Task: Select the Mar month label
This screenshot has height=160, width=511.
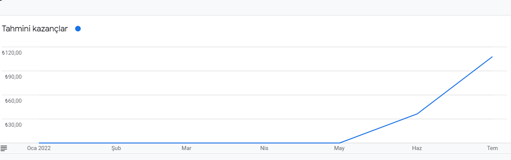Action: [186, 148]
